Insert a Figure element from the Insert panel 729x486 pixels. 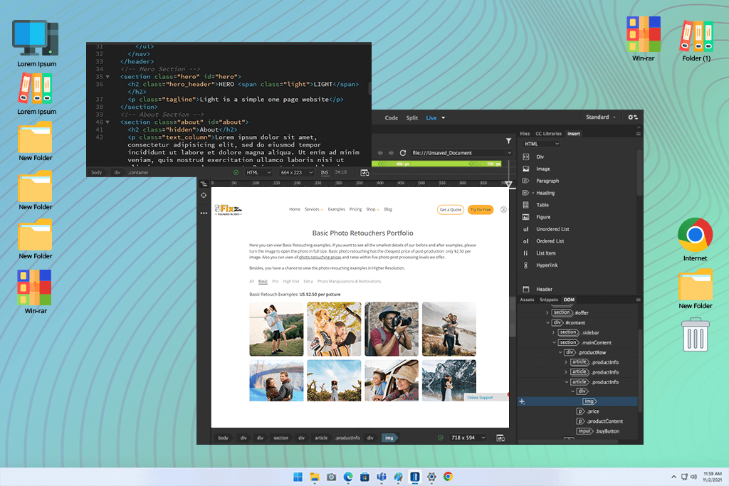pyautogui.click(x=543, y=217)
